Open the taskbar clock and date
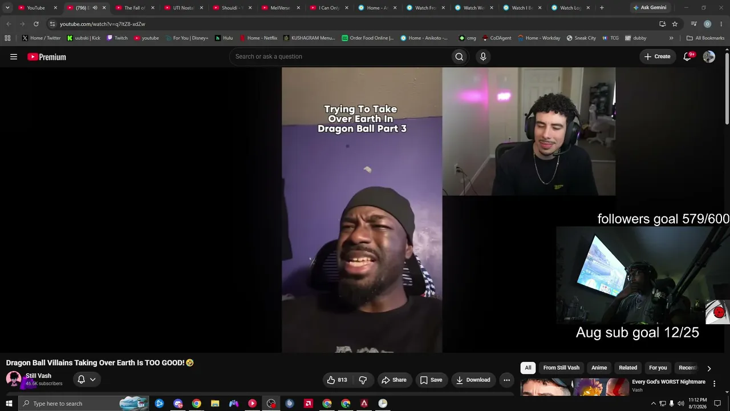730x411 pixels. 697,404
